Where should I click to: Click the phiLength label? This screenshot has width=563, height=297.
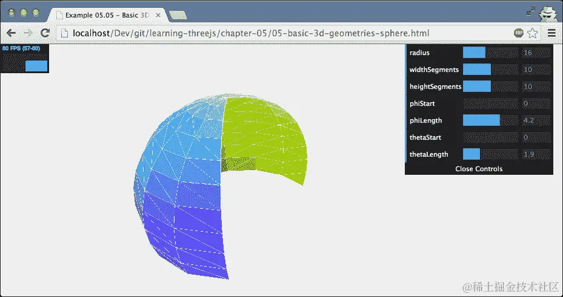[x=426, y=121]
